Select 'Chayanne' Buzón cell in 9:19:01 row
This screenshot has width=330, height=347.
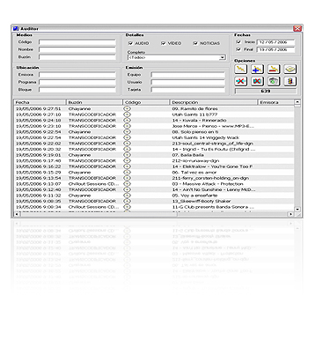(x=79, y=155)
